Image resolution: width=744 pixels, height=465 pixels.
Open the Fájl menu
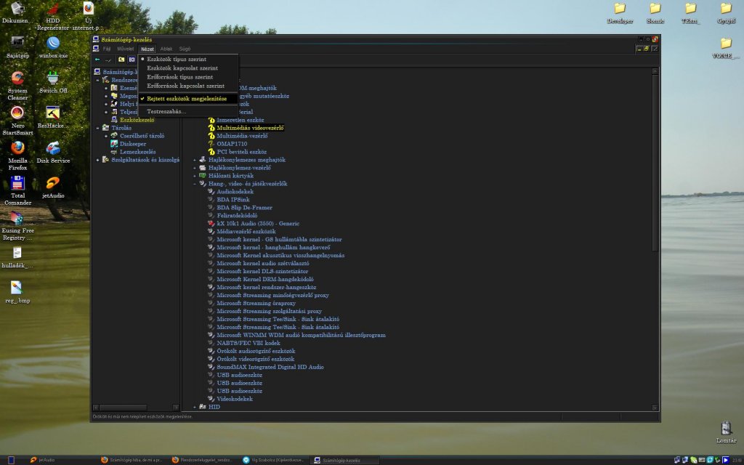coord(107,49)
